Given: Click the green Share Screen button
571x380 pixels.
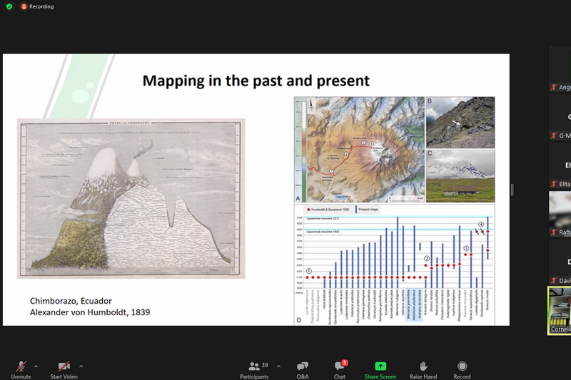Looking at the screenshot, I should pos(380,369).
